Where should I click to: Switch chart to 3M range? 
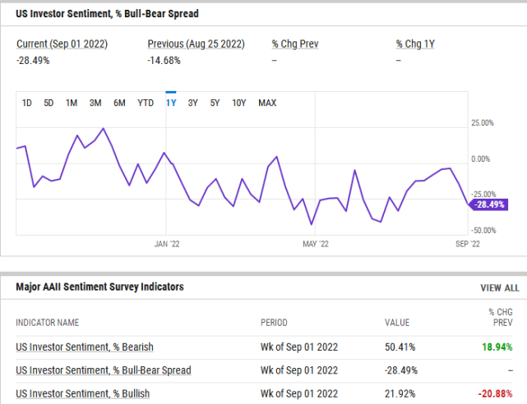(95, 103)
